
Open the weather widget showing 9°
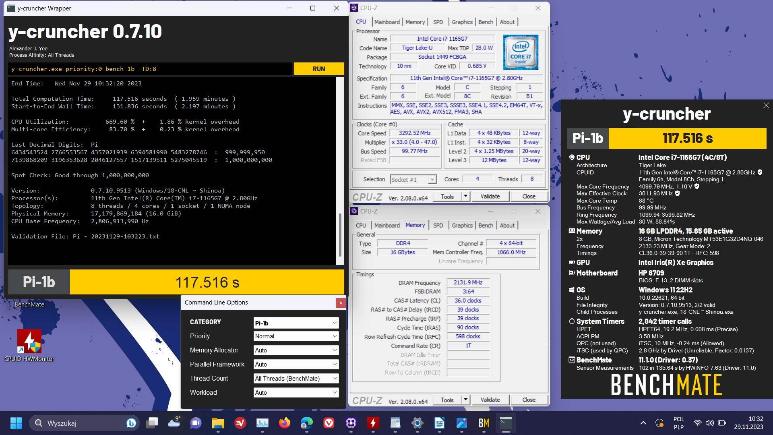click(174, 423)
